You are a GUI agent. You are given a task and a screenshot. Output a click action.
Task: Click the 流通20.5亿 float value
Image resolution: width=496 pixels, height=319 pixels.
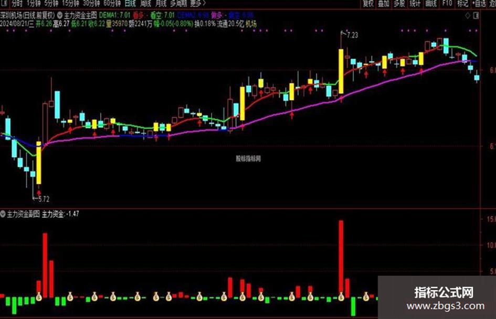click(230, 24)
